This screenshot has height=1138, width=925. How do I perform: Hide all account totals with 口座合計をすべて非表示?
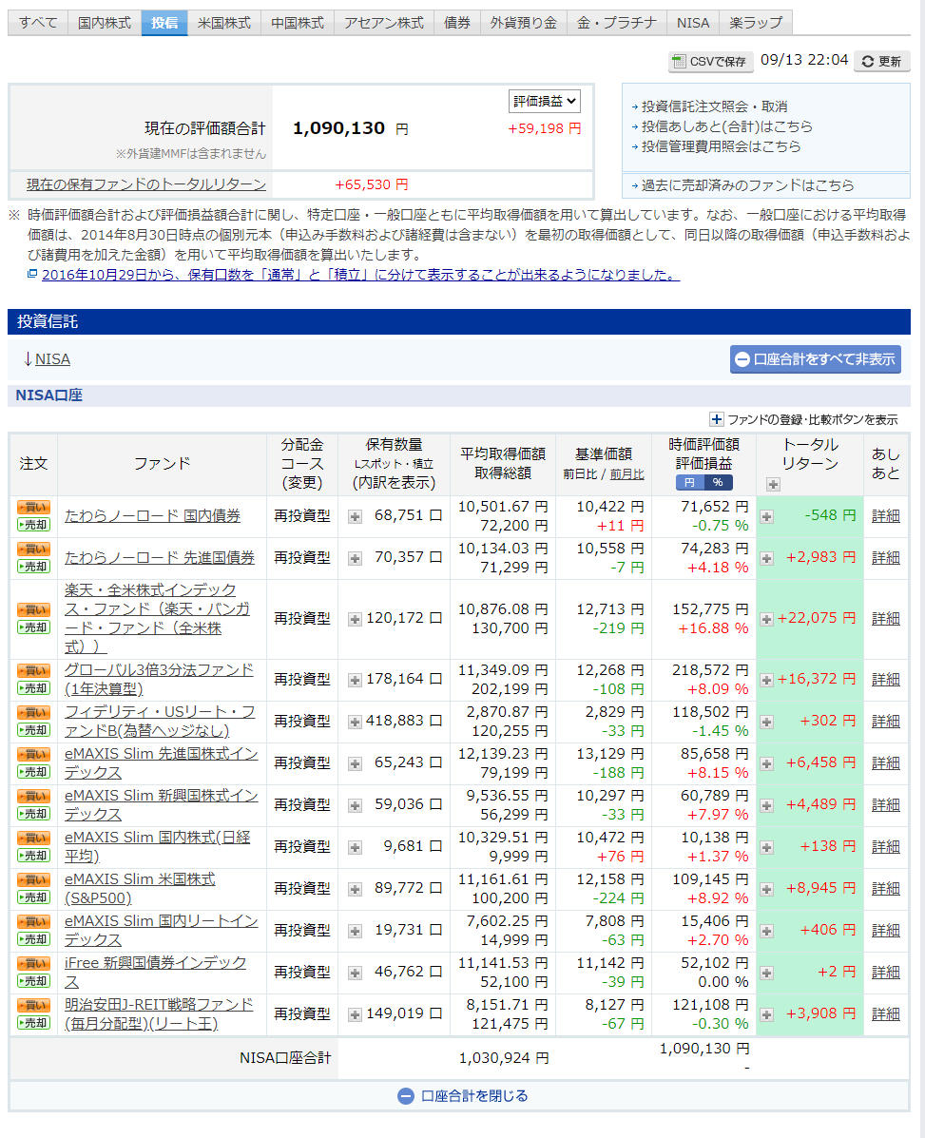click(816, 359)
